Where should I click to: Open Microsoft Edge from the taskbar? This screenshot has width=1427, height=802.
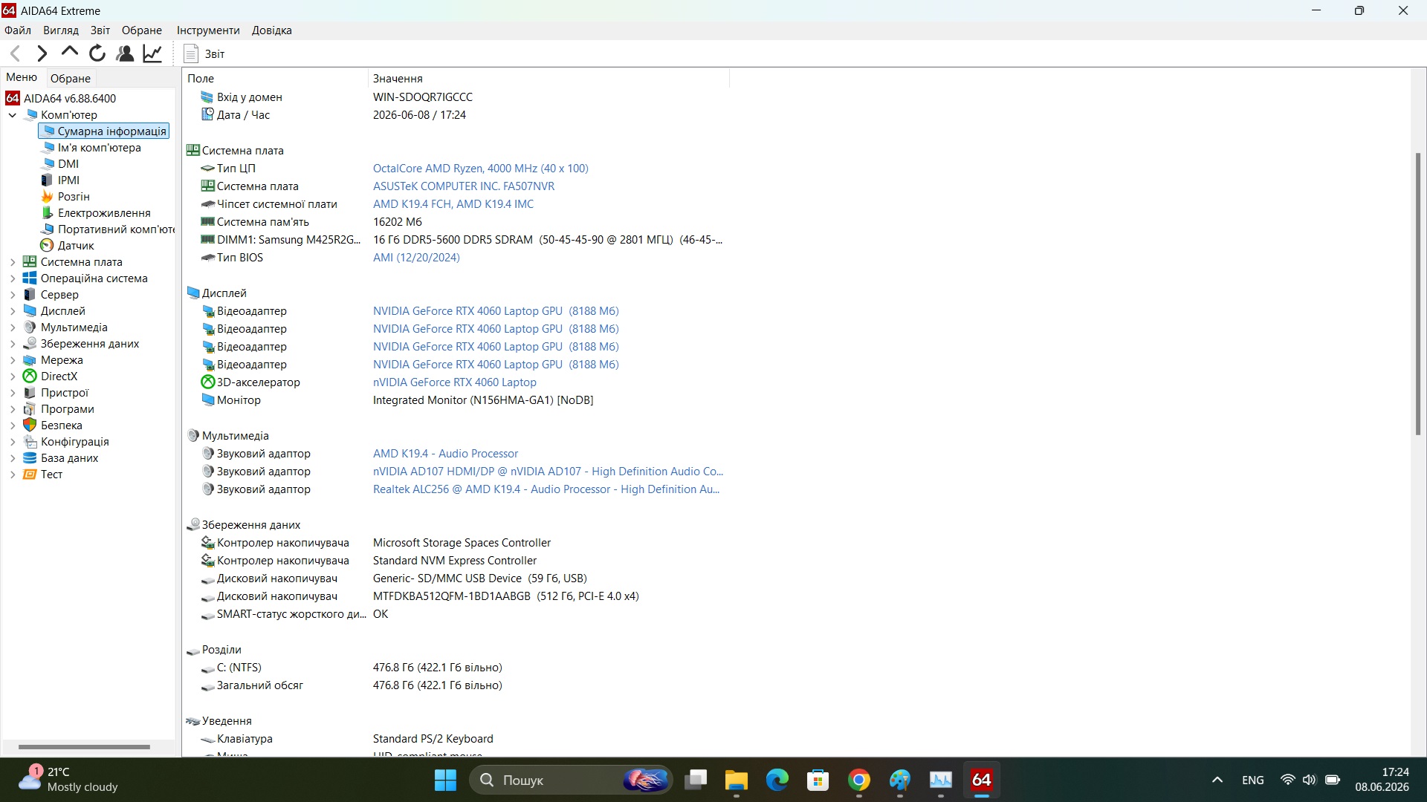777,780
